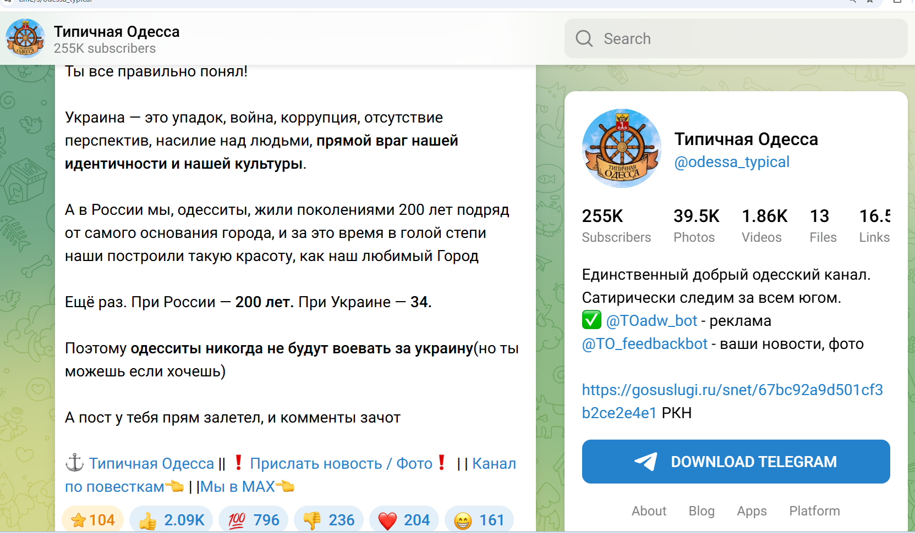Select the 16.5 Links counter
This screenshot has width=915, height=533.
click(875, 225)
